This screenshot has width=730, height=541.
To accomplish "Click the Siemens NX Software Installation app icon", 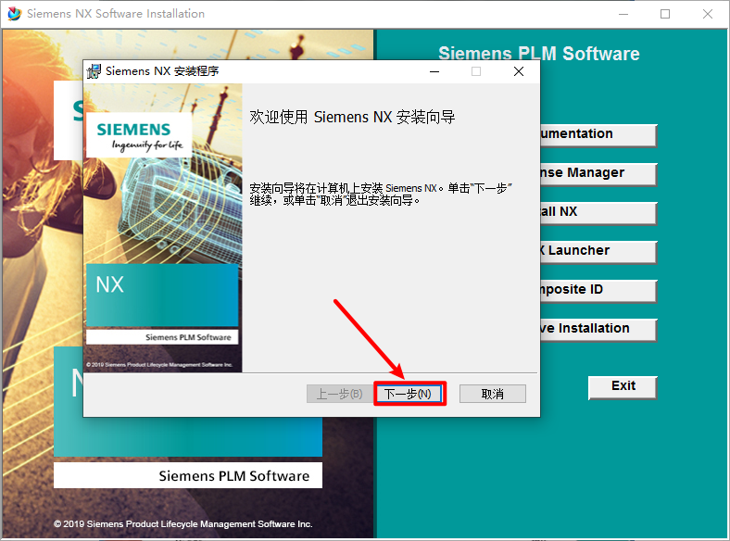I will pos(15,14).
